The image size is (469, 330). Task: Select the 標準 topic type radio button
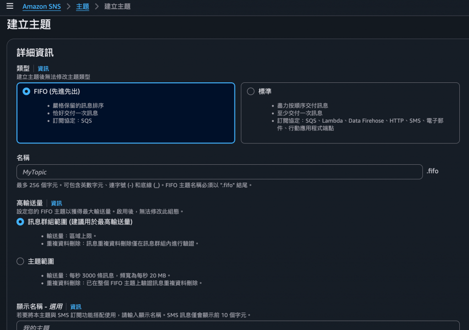pos(251,92)
